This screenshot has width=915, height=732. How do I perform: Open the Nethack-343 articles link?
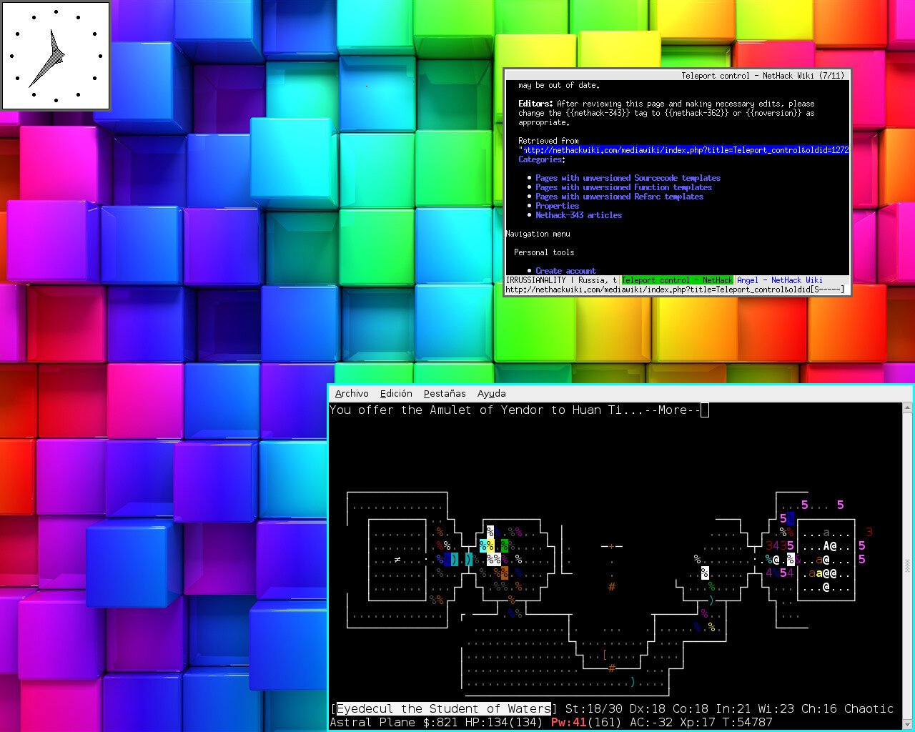578,215
